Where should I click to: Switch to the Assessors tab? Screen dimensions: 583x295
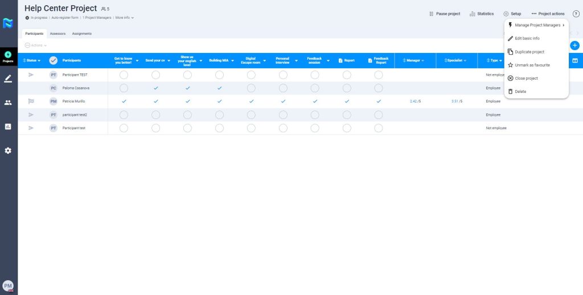pos(58,34)
